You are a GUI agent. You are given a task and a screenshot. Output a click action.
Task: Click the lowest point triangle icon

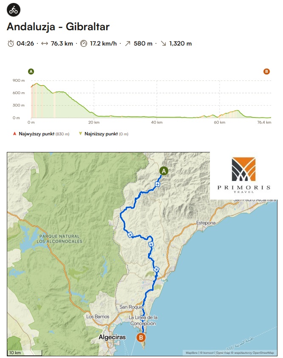point(80,134)
